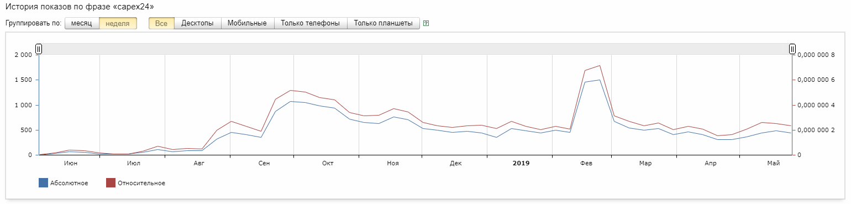Select the Все device filter
Viewport: 851px width, 204px height.
tap(161, 23)
